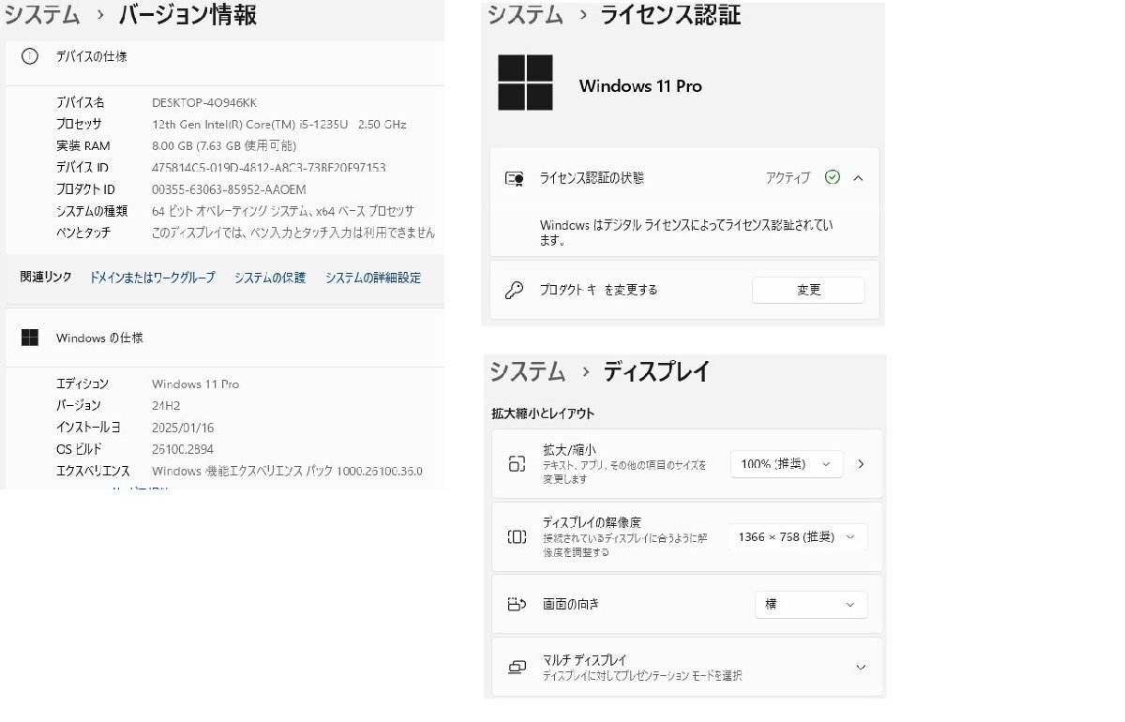Open ドメインまたはワークグループ link

(152, 278)
